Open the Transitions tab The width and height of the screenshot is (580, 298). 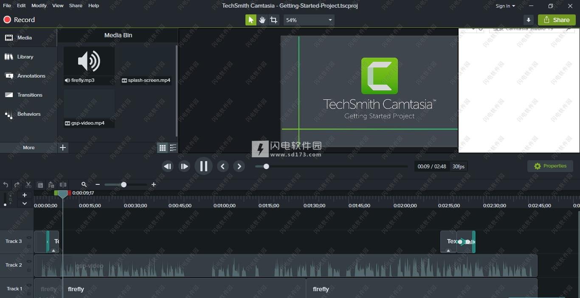pos(28,95)
